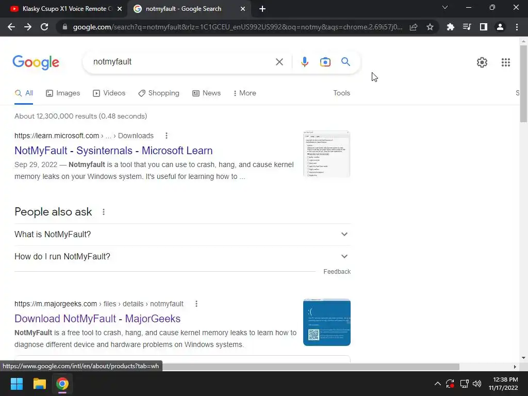Open volume control in tray
The image size is (528, 396).
pyautogui.click(x=477, y=384)
